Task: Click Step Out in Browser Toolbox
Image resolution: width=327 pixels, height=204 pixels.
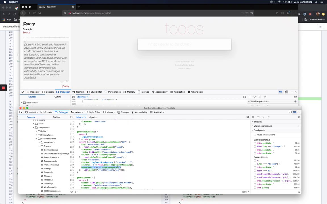Action: pos(269,117)
